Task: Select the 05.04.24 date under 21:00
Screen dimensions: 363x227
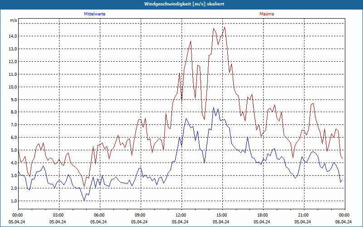Action: click(x=303, y=222)
